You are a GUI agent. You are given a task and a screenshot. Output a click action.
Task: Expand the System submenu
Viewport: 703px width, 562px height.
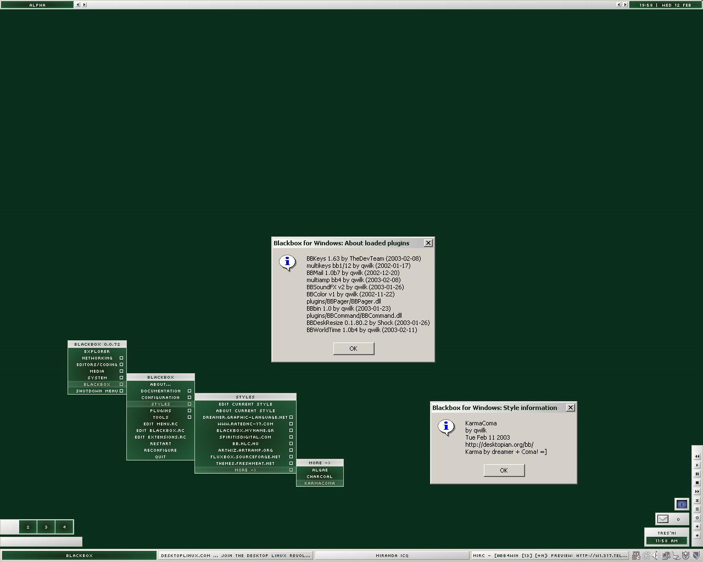(97, 378)
